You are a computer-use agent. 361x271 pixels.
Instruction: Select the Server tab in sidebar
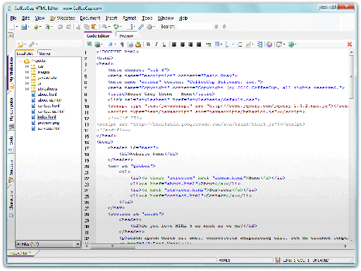[x=44, y=54]
